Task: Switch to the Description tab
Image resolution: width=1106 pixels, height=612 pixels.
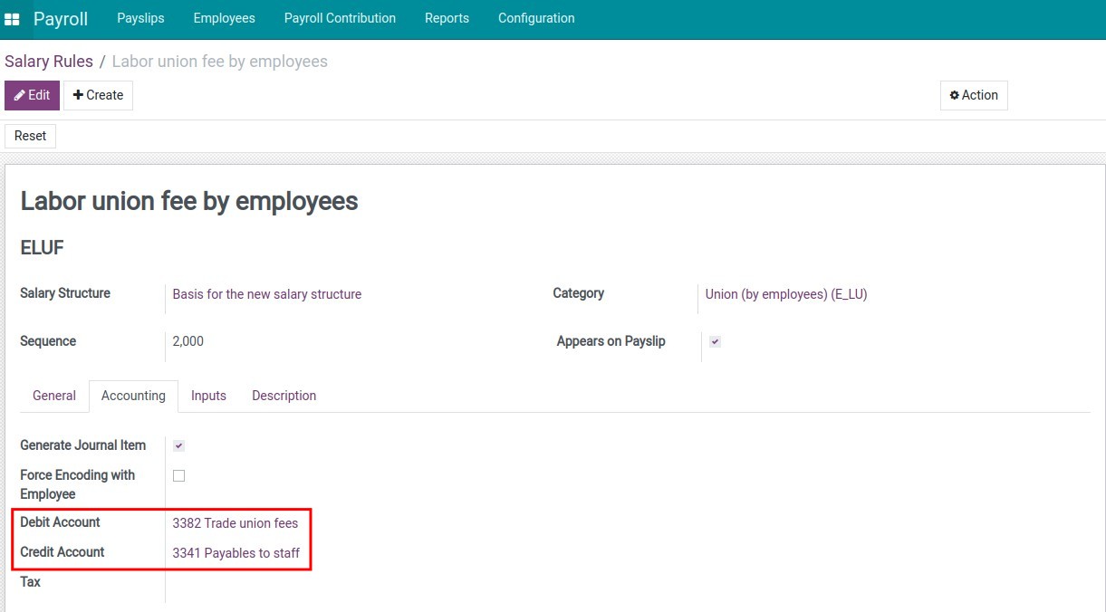Action: pos(284,396)
